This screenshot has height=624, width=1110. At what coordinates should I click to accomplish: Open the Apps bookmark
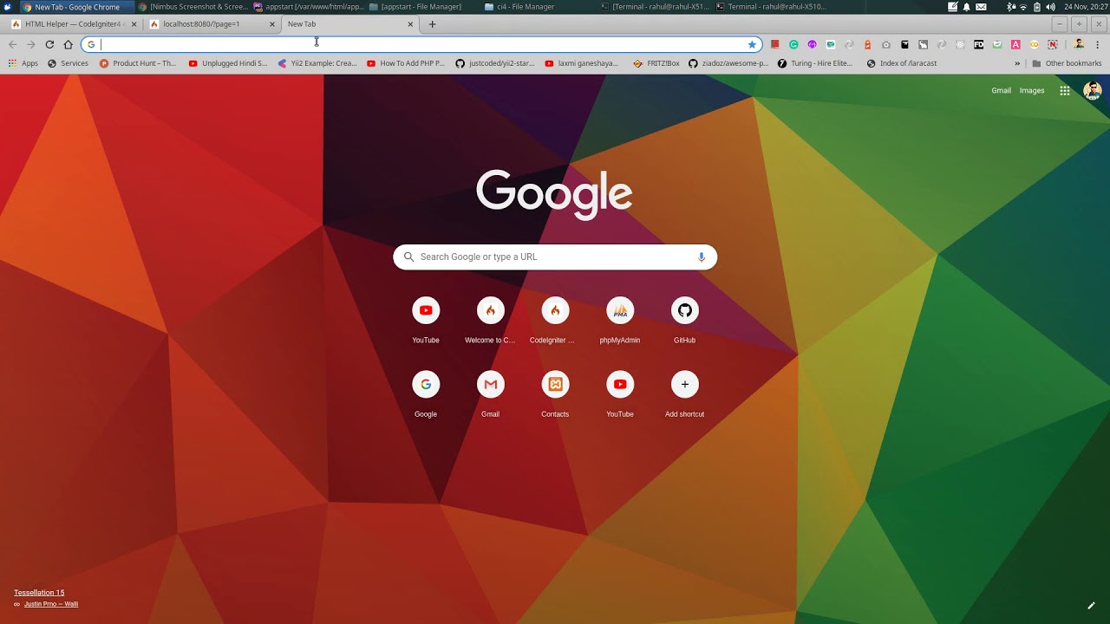[x=23, y=63]
